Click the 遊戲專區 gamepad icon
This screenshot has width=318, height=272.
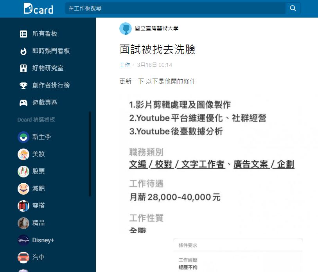pyautogui.click(x=23, y=102)
